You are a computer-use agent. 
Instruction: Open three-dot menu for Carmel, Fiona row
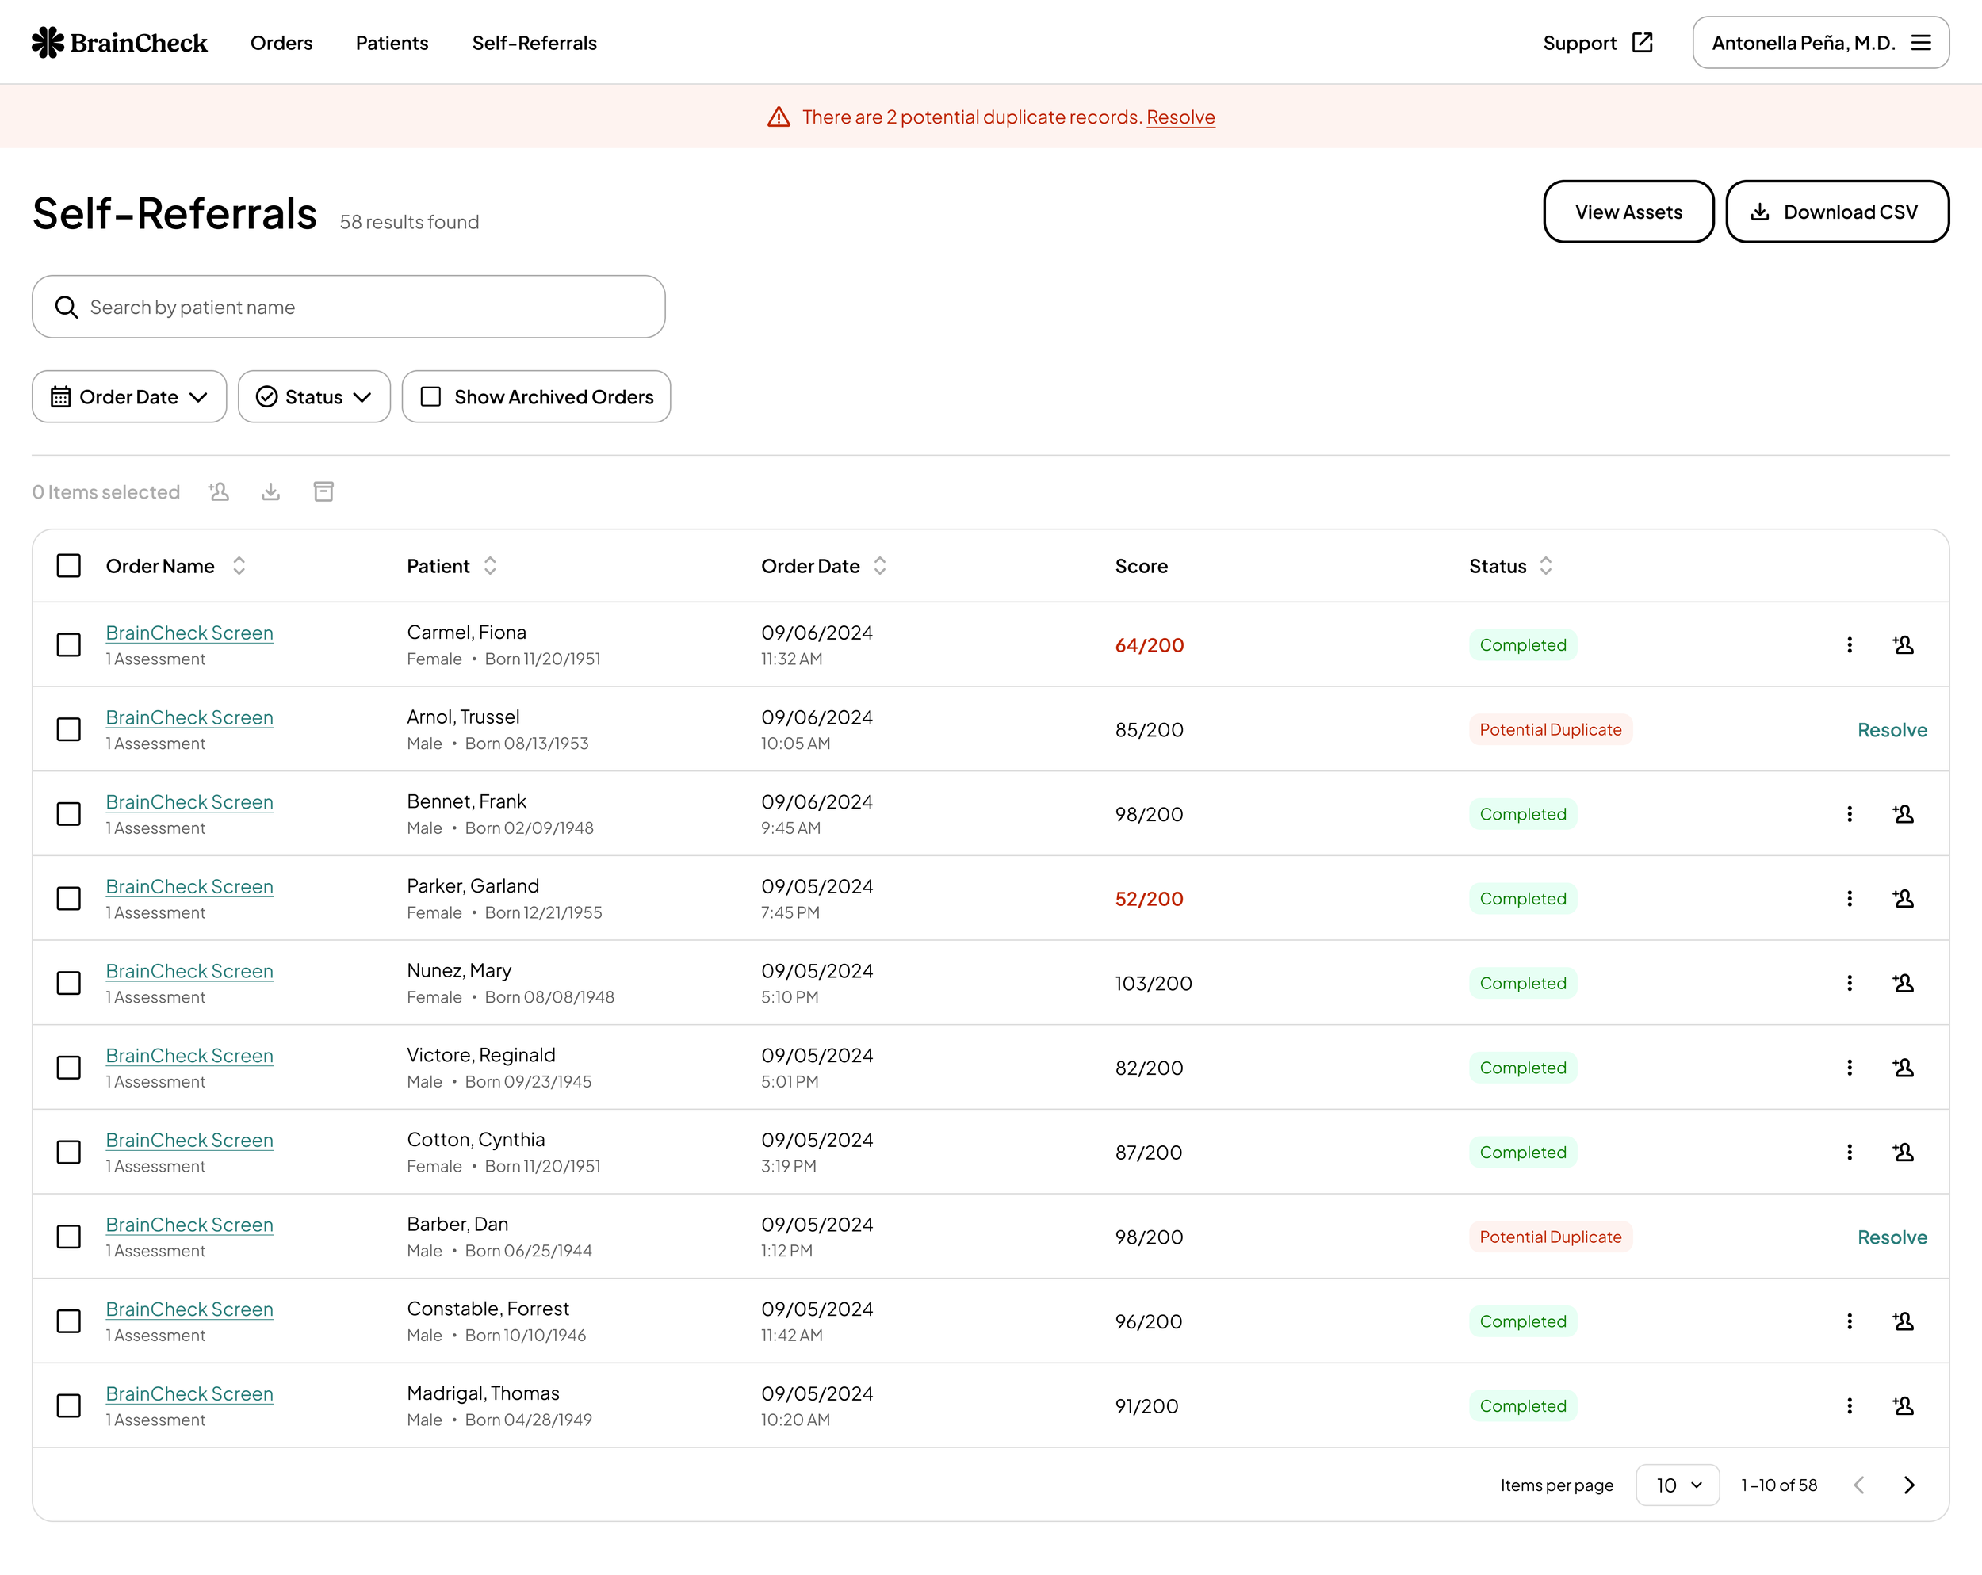pos(1850,645)
